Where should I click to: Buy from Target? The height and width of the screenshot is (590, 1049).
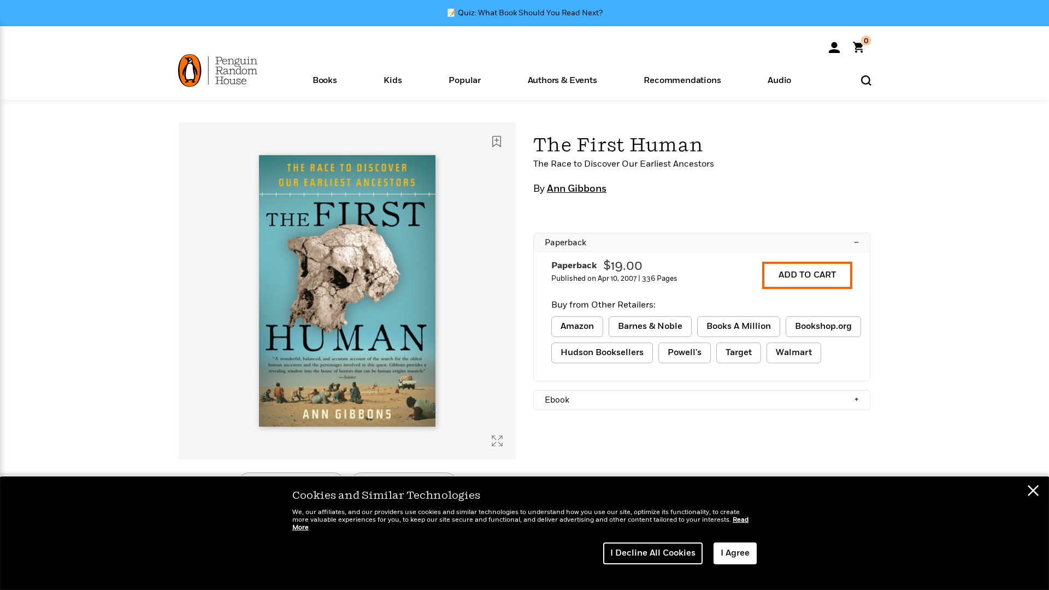point(739,353)
